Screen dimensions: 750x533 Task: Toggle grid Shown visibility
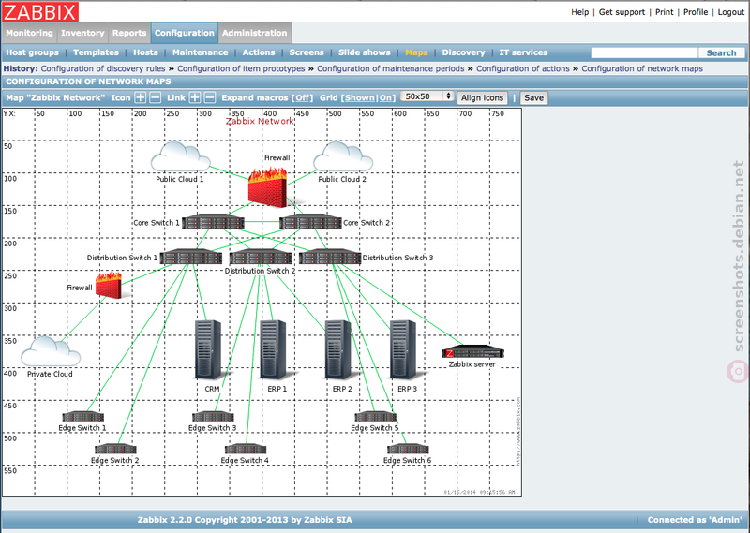[x=360, y=98]
